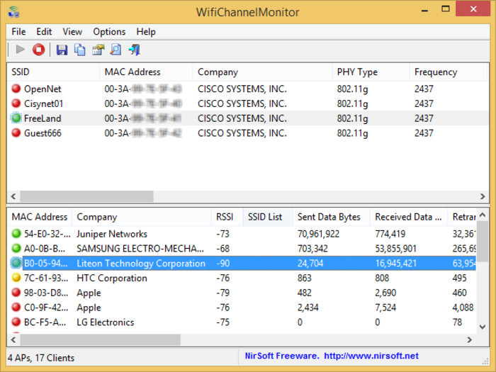This screenshot has width=496, height=372.
Task: Click lower pane horizontal scrollbar right arrow
Action: tap(470, 339)
